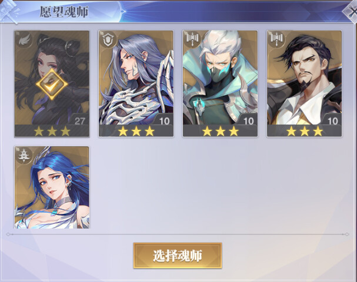Click the level 10 badge on masked character card
The image size is (357, 282).
[x=248, y=120]
